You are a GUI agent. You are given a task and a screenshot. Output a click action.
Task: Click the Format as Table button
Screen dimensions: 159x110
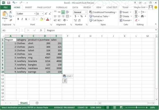tap(99, 16)
